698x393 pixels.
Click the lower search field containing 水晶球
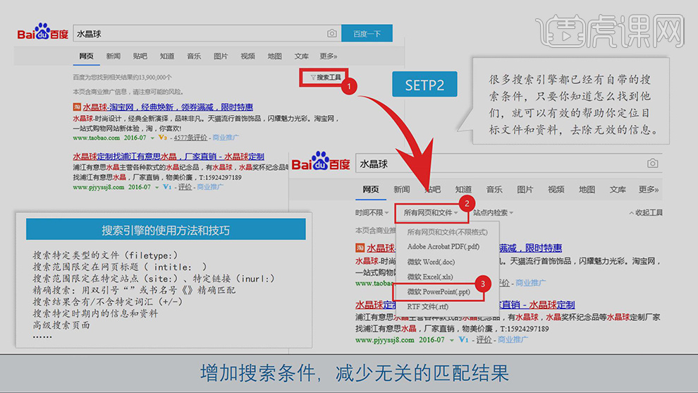click(x=509, y=164)
